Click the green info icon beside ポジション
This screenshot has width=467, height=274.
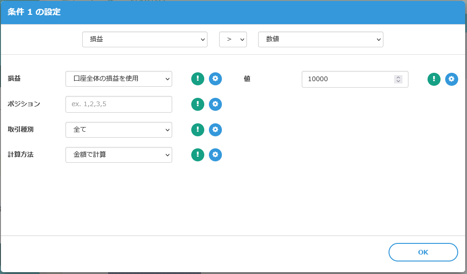(198, 104)
